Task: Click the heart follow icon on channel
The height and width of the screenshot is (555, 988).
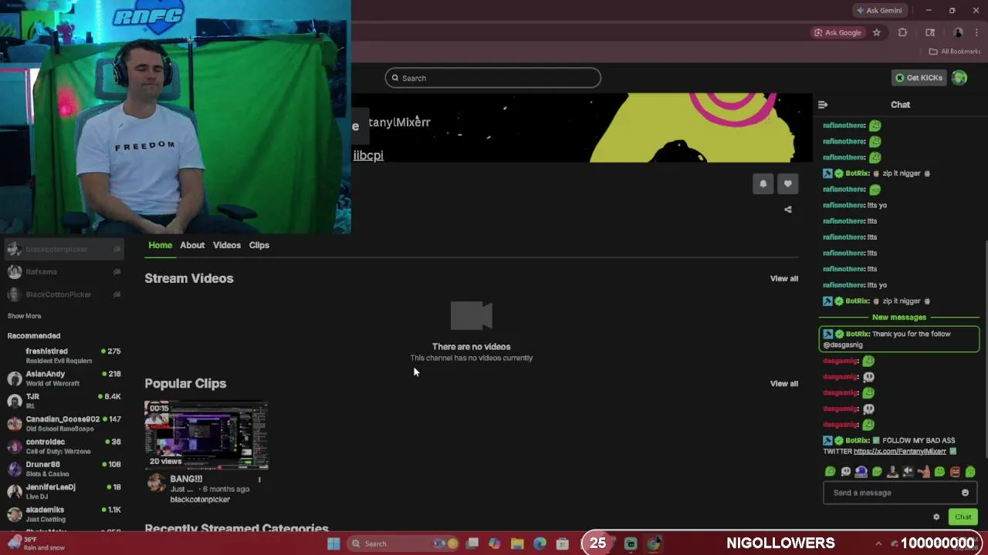Action: pyautogui.click(x=787, y=183)
